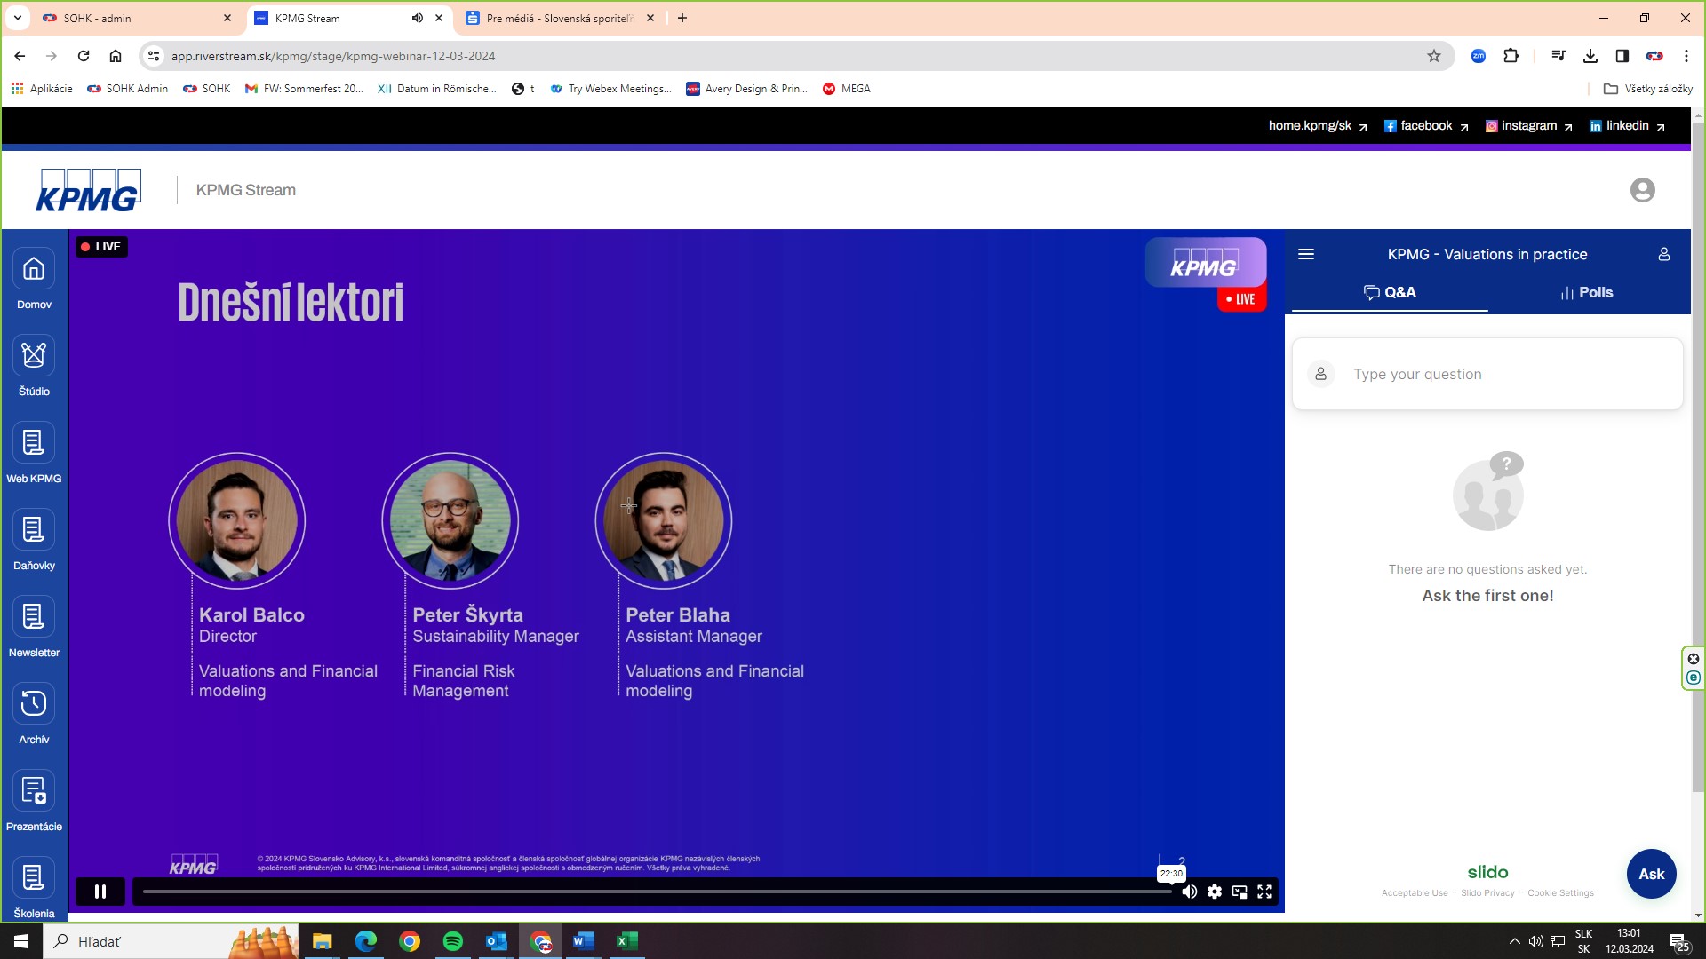Bookmark this page with star icon
Image resolution: width=1706 pixels, height=959 pixels.
[x=1434, y=56]
